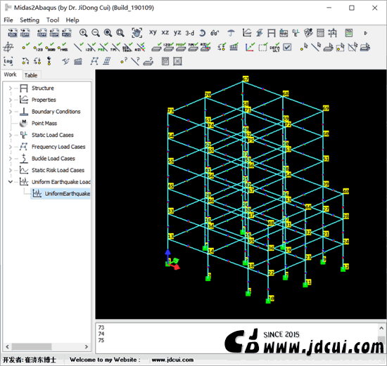Activate select beam pointer tool

tap(316, 47)
